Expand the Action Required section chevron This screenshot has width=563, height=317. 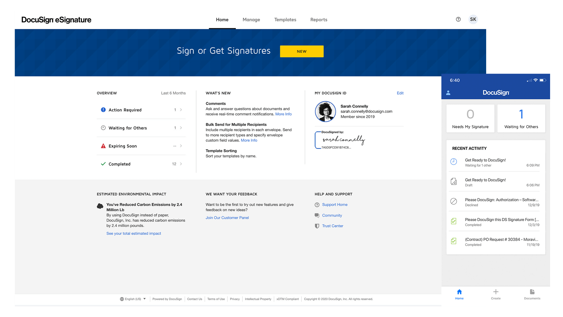tap(182, 110)
